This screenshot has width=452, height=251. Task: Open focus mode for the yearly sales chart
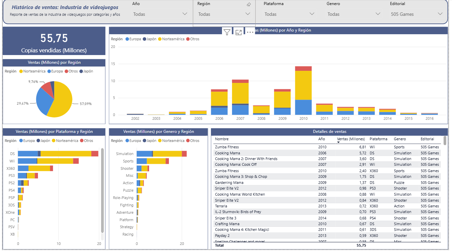(239, 32)
